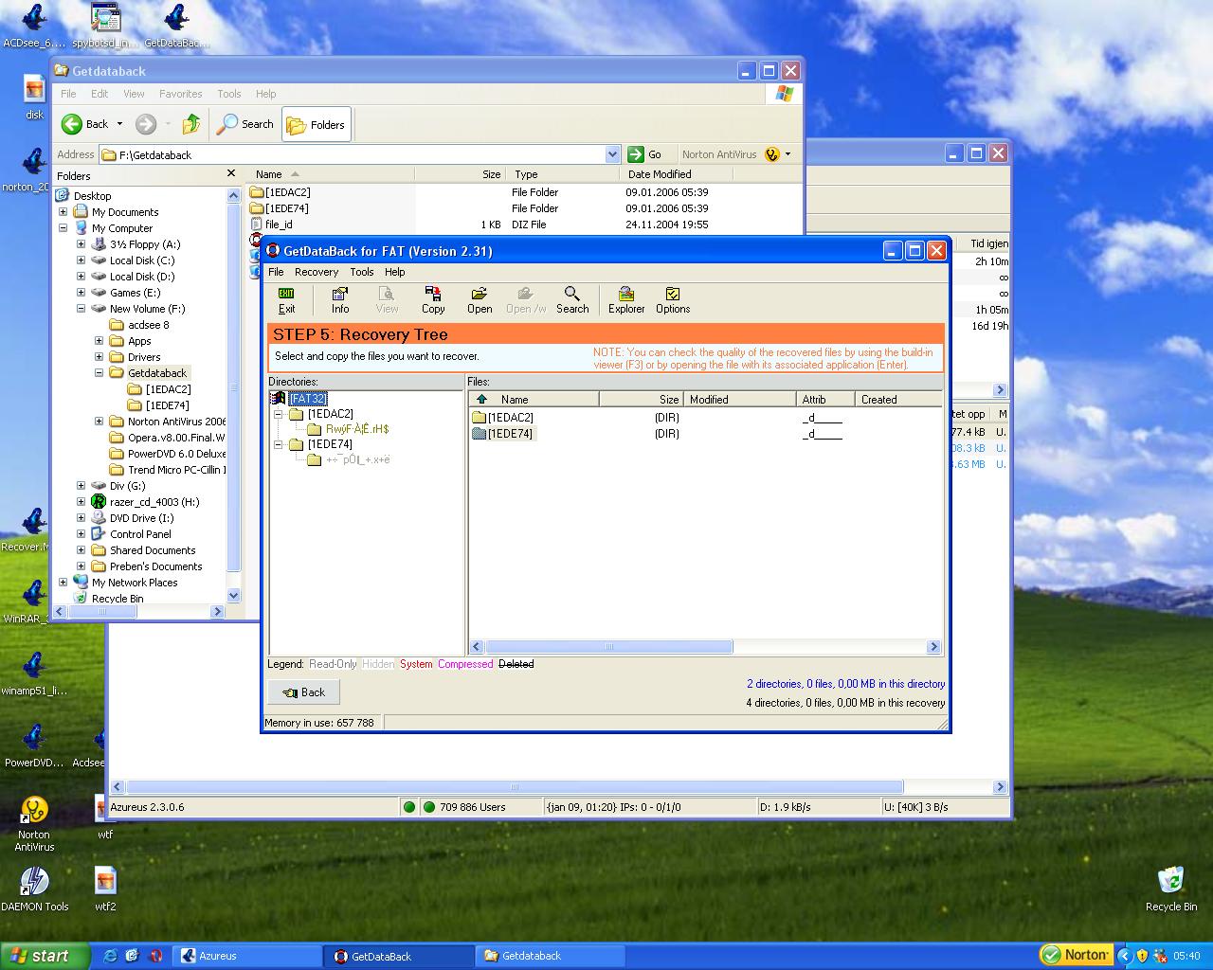Open the Tools menu in GetDataBack
This screenshot has width=1213, height=970.
coord(362,272)
